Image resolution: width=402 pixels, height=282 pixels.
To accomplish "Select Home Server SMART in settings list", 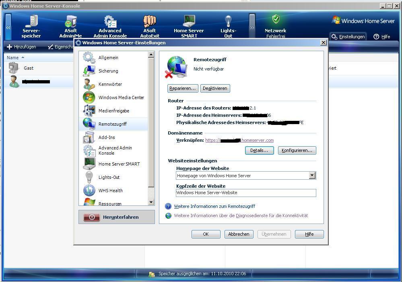I will pyautogui.click(x=113, y=164).
